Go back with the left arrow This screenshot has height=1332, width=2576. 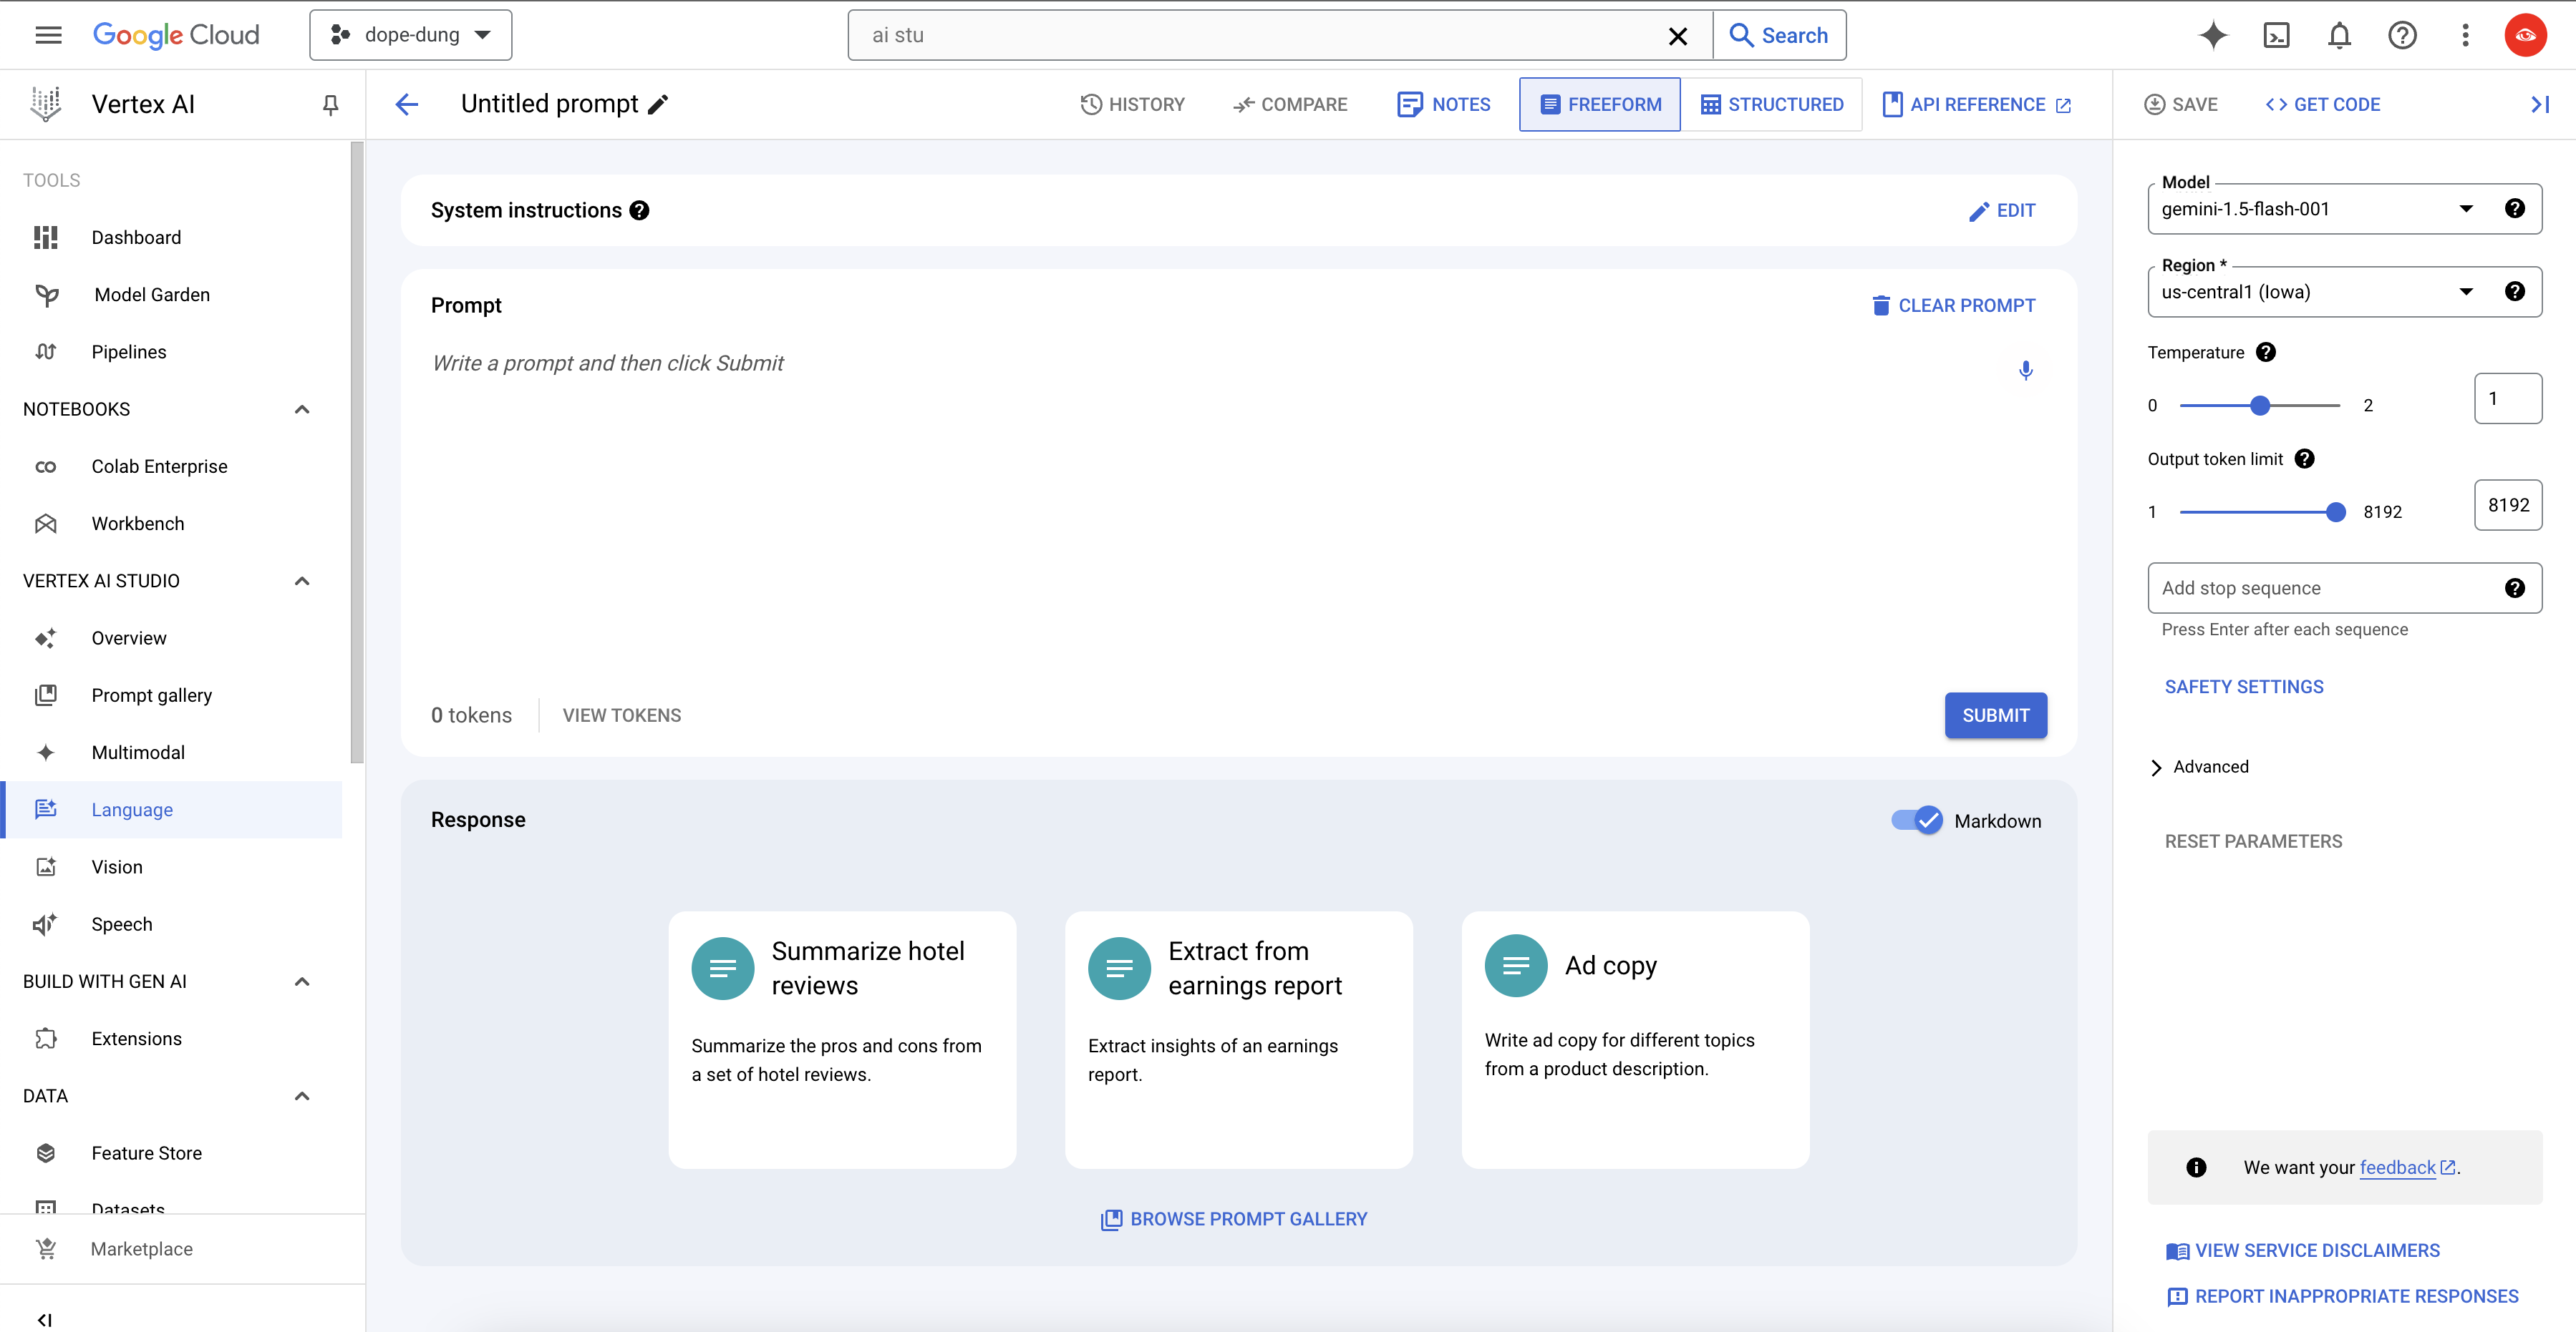[x=406, y=104]
